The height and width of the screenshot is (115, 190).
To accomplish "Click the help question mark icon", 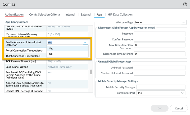I will tap(185, 4).
